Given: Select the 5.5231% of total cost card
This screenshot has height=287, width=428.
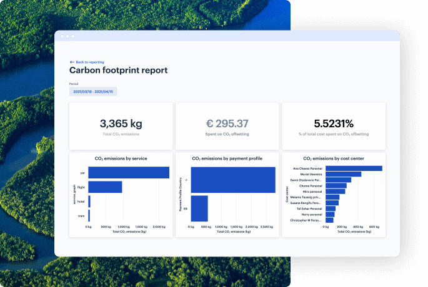Looking at the screenshot, I should (x=334, y=126).
